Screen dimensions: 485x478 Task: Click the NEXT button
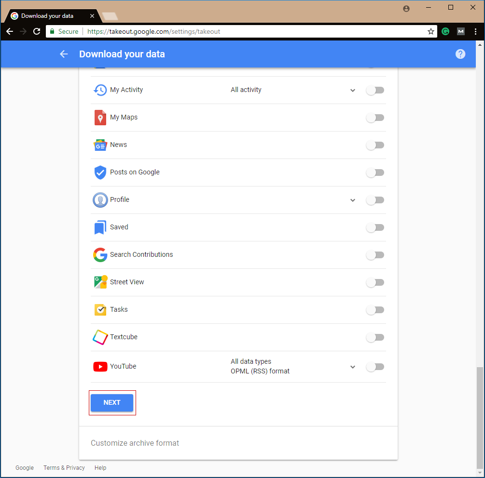coord(112,403)
